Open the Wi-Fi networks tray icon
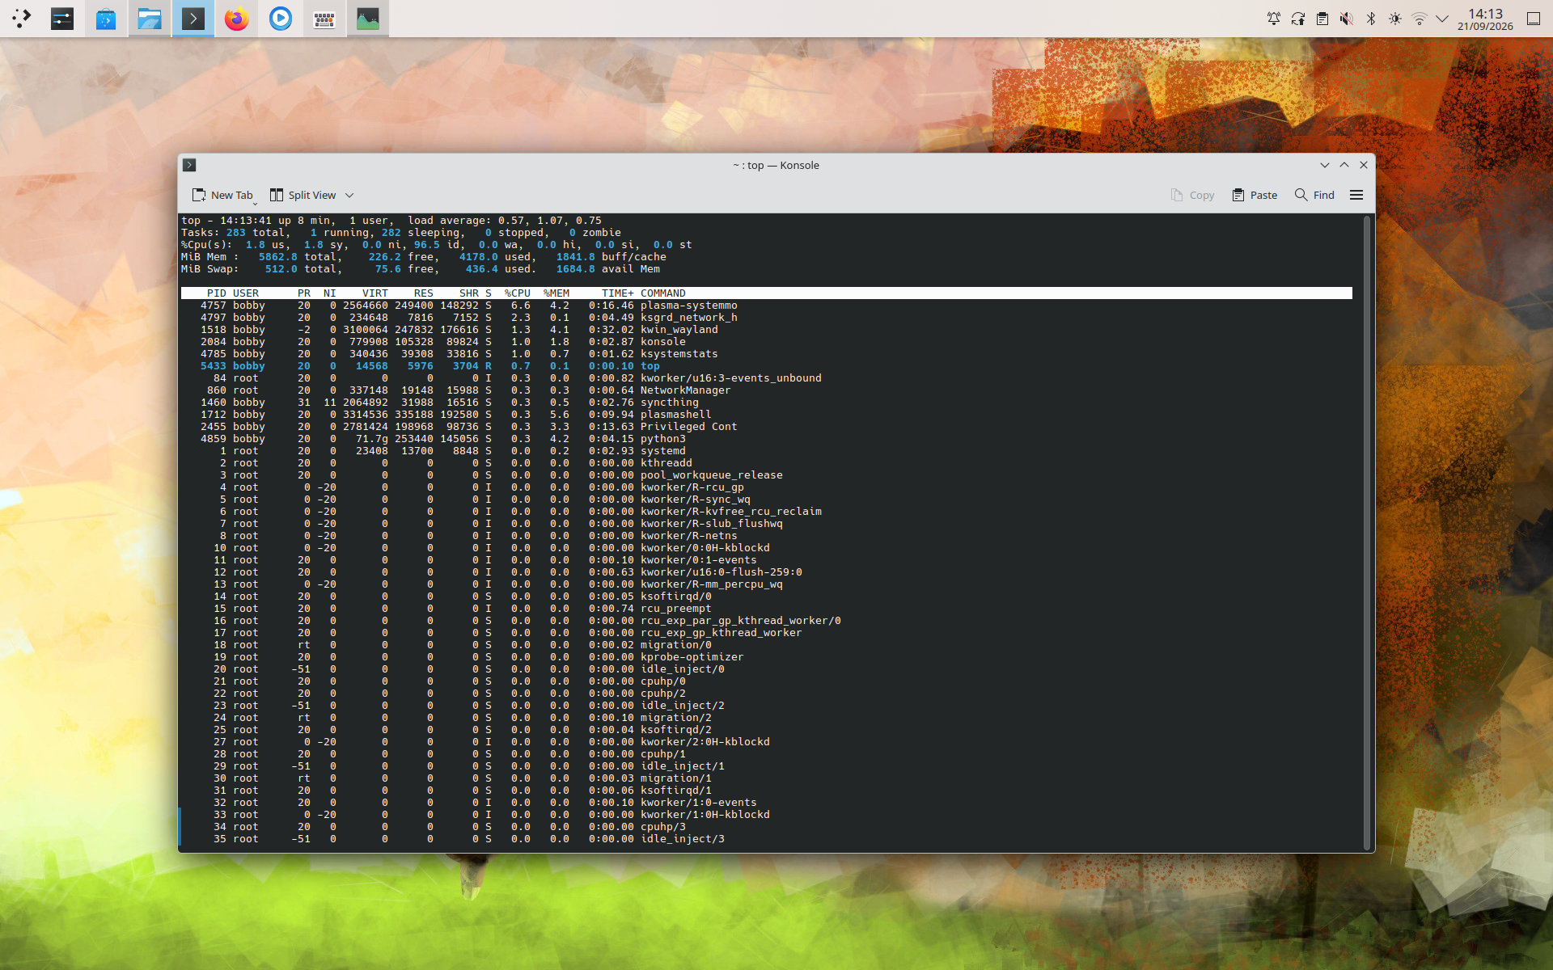1553x970 pixels. click(x=1420, y=19)
